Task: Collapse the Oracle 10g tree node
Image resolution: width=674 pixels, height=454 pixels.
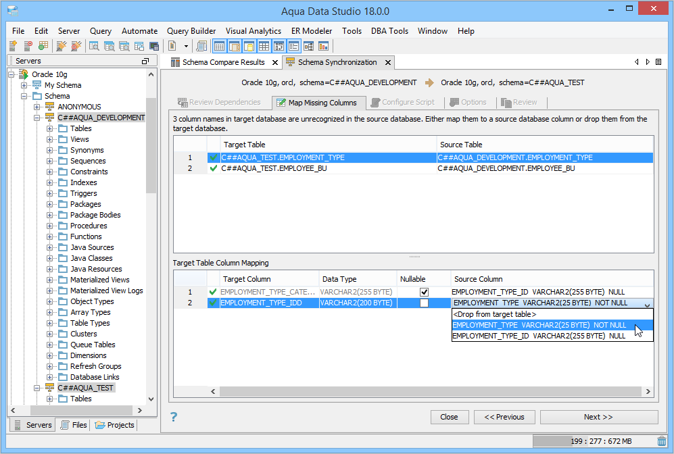Action: 11,74
